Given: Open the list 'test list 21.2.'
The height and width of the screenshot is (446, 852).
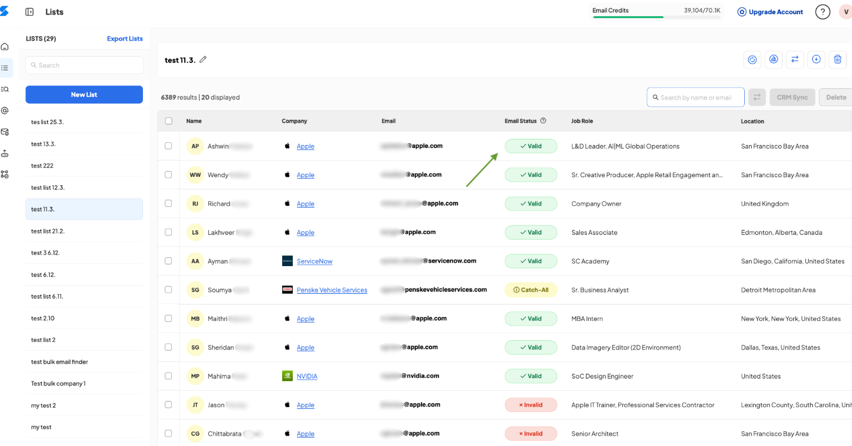Looking at the screenshot, I should point(84,231).
